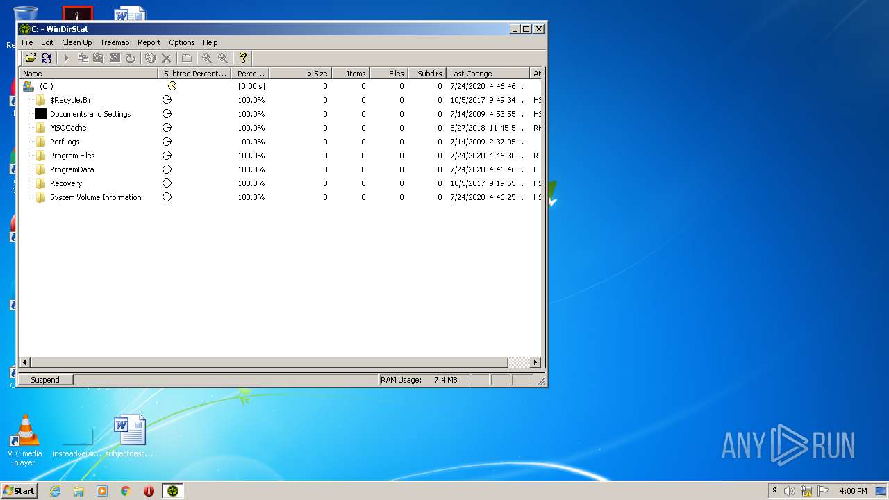Sort by the Items column header

(x=351, y=74)
